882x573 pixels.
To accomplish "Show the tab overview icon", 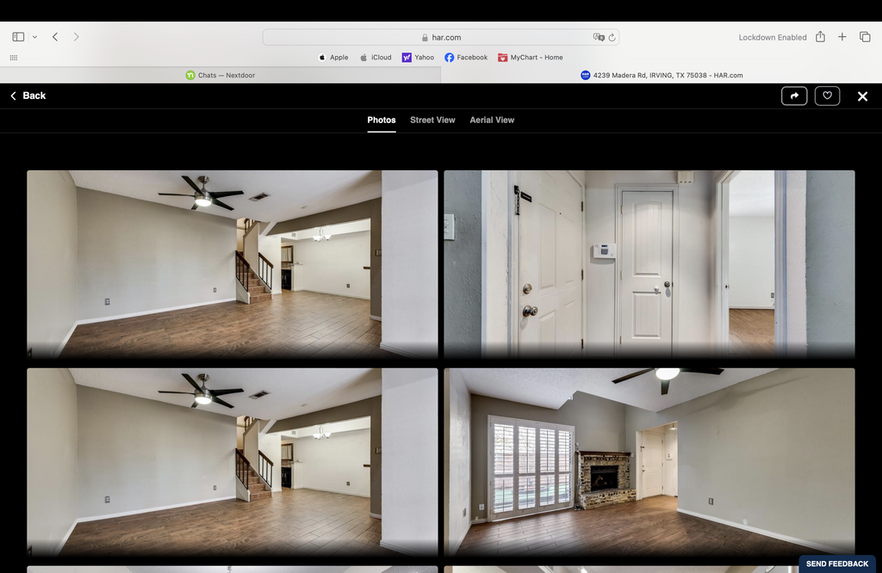I will coord(865,36).
